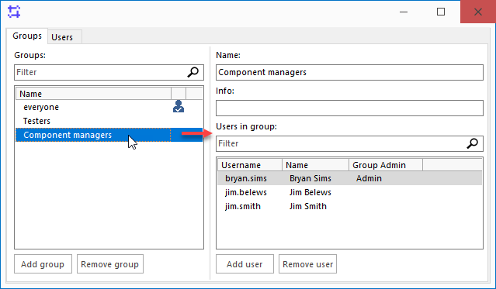Screen dimensions: 496x289
Task: Select the Testers group row
Action: tap(109, 121)
